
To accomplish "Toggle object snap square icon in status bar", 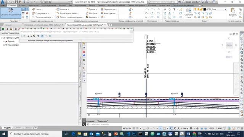I will tap(164, 128).
